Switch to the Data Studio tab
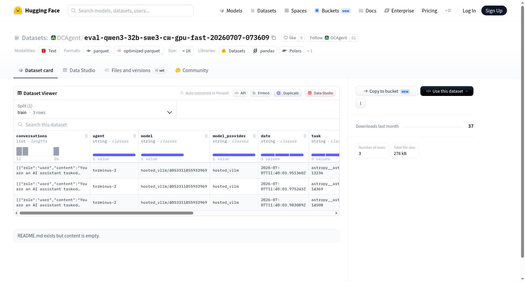 pos(79,70)
